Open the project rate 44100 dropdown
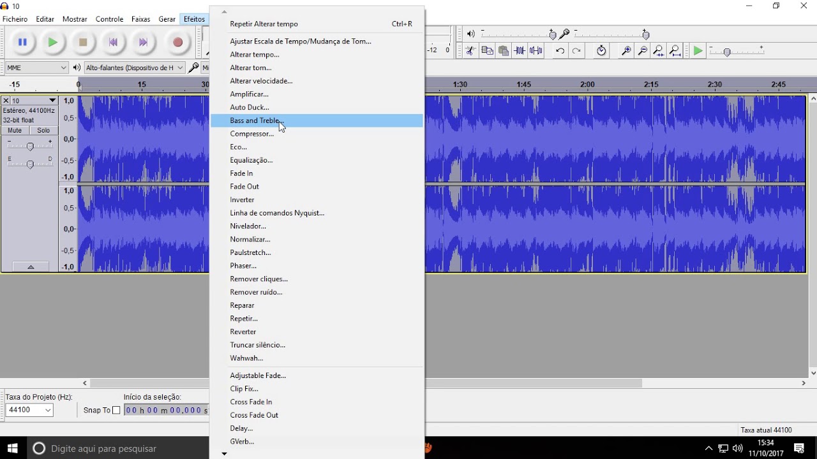The height and width of the screenshot is (459, 817). point(29,410)
